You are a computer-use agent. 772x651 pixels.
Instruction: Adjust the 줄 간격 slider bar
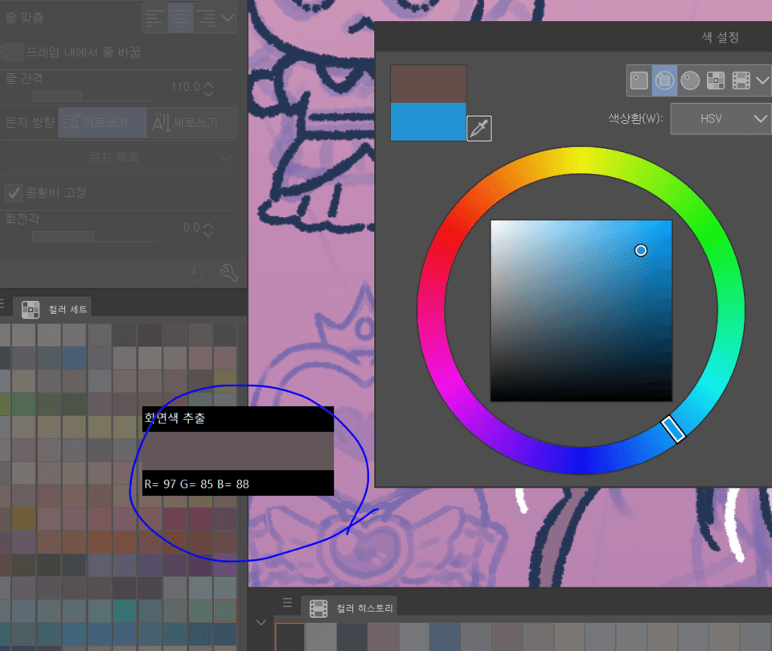tap(93, 96)
